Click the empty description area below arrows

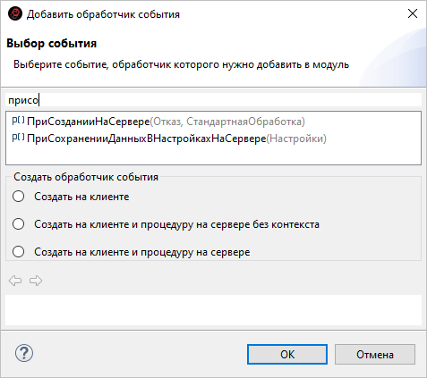click(213, 310)
